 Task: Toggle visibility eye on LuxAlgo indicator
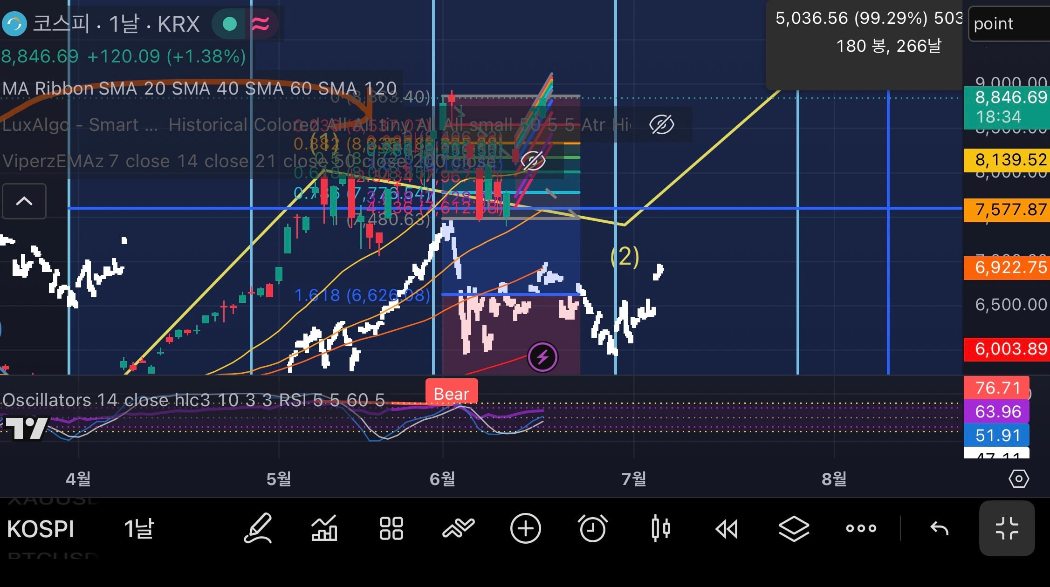[x=661, y=124]
